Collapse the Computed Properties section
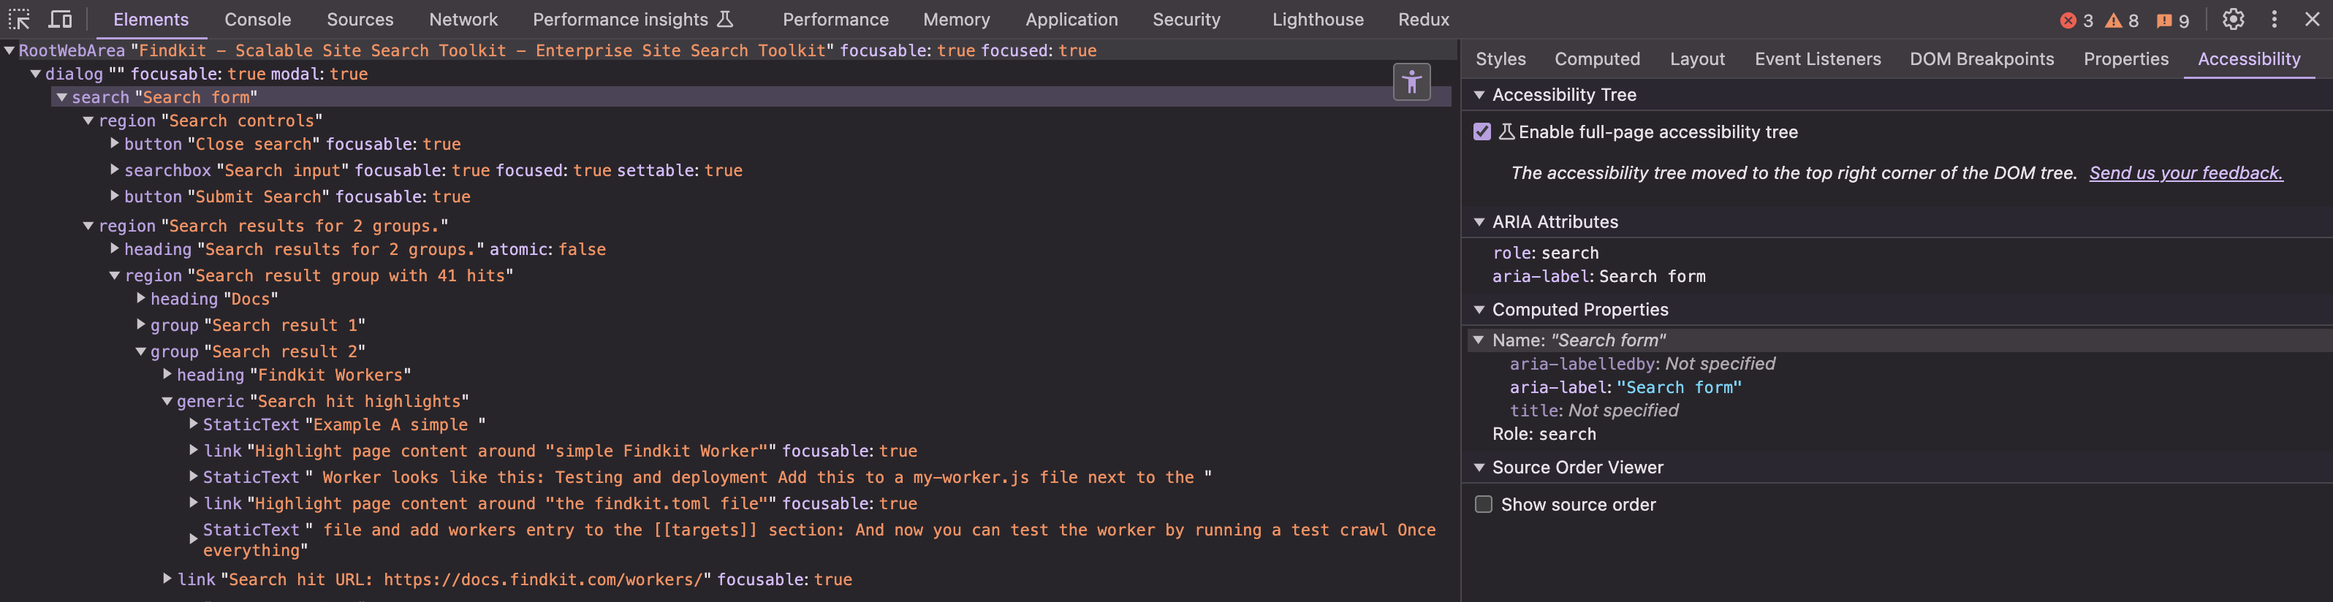Viewport: 2333px width, 602px height. pos(1479,310)
